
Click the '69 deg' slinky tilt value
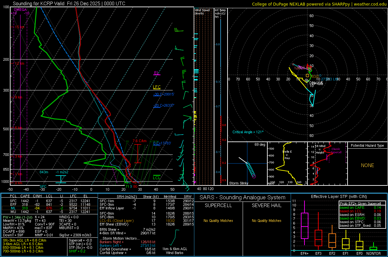point(260,144)
